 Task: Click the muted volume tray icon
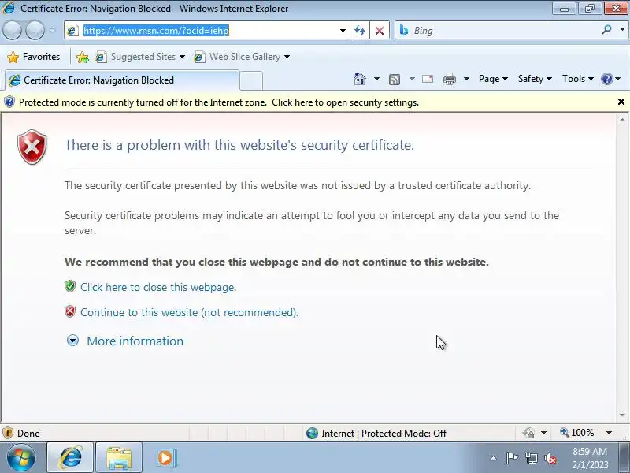(x=550, y=458)
